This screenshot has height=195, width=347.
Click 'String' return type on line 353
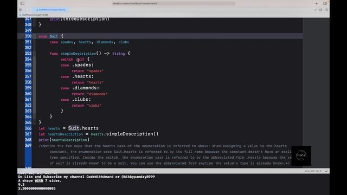pos(119,54)
